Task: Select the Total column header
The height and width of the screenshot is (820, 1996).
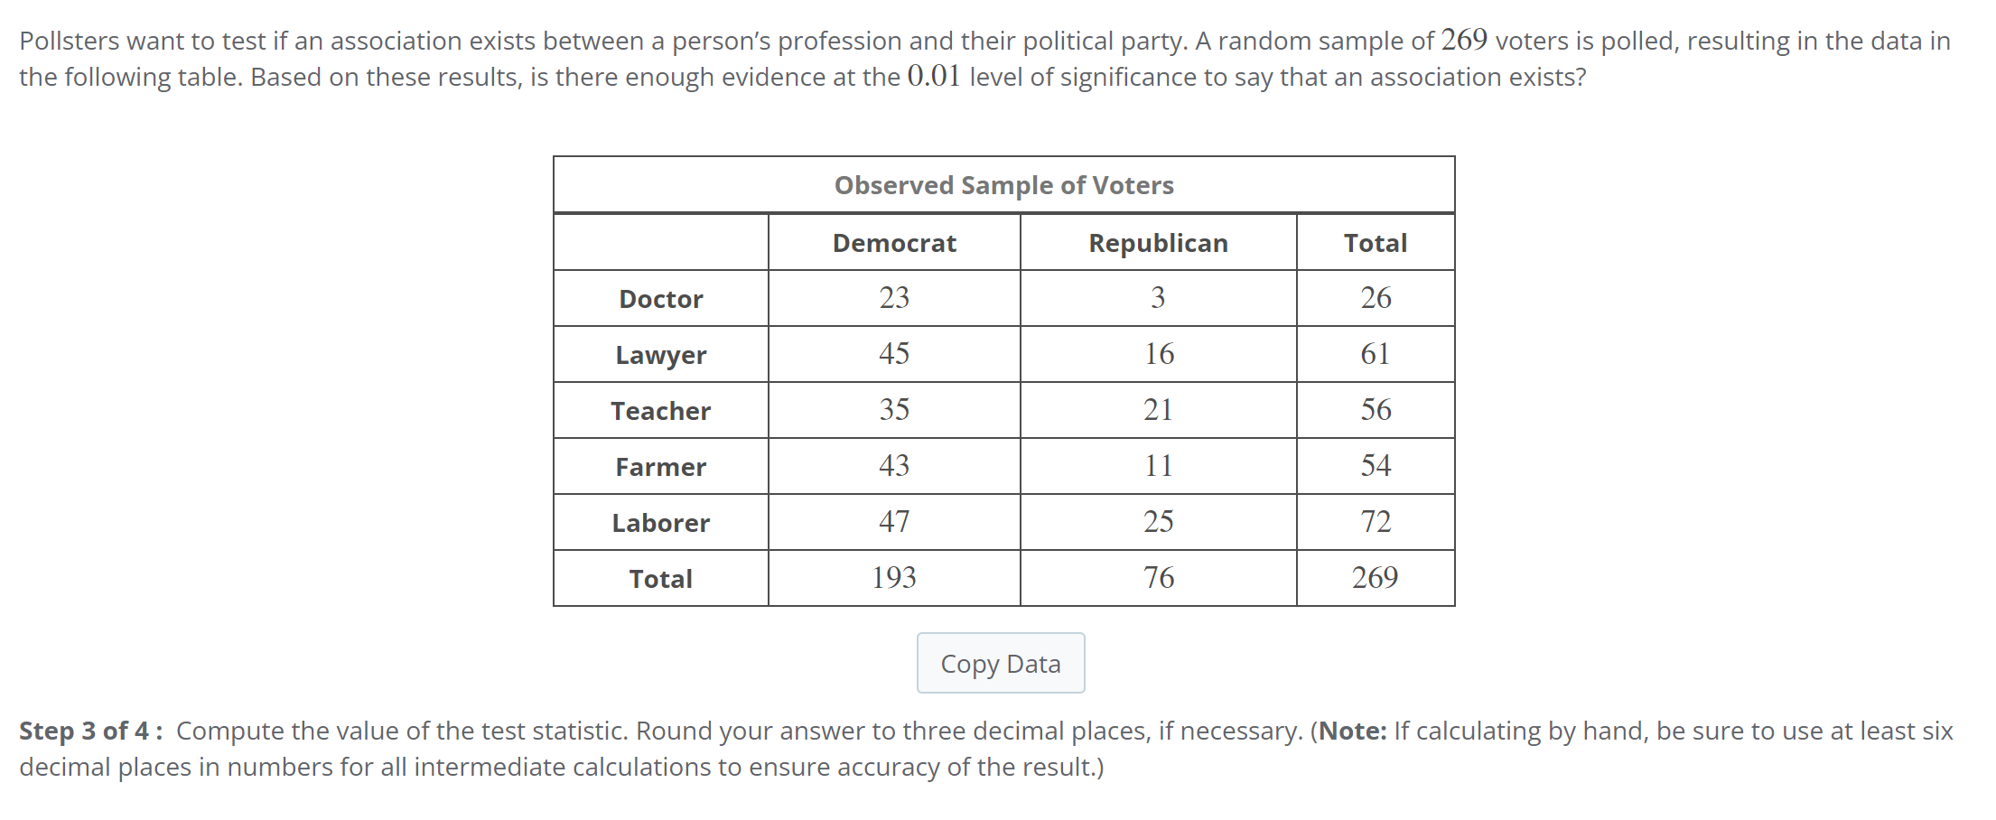Action: tap(1374, 242)
